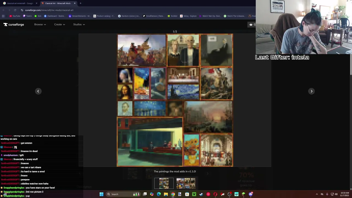The height and width of the screenshot is (198, 352).
Task: Open the Dashboard - Restre... bookmark
Action: [54, 16]
